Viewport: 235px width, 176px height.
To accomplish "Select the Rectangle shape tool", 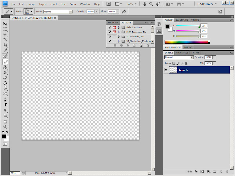I will [x=5, y=115].
